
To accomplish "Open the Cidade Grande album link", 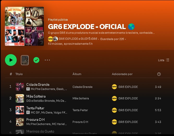I will pos(82,87).
